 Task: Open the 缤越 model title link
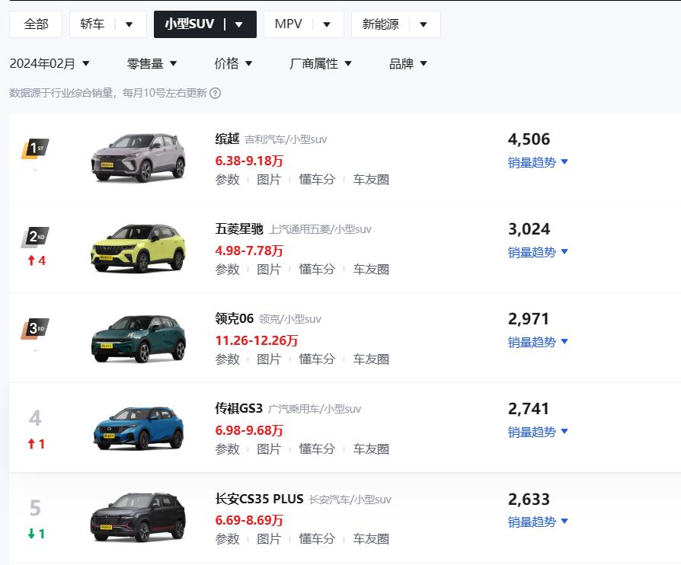pos(227,139)
